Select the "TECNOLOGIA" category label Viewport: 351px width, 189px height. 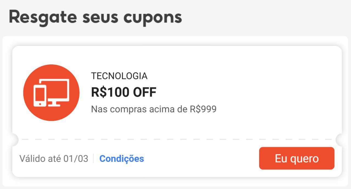point(119,76)
